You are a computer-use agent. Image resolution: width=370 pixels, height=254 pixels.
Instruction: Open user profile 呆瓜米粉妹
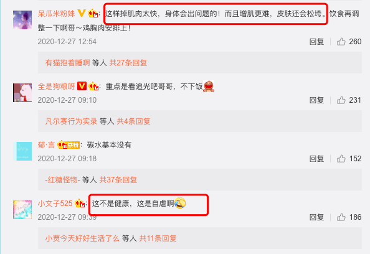(57, 14)
